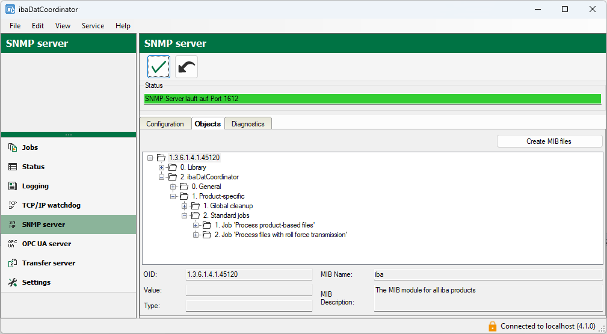
Task: Collapse the 1. Product-specific node
Action: point(173,196)
